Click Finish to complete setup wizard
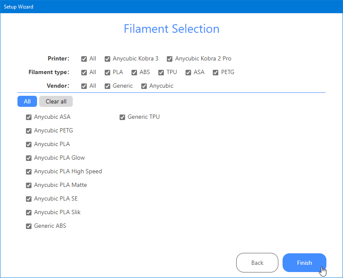343x278 pixels. point(304,263)
